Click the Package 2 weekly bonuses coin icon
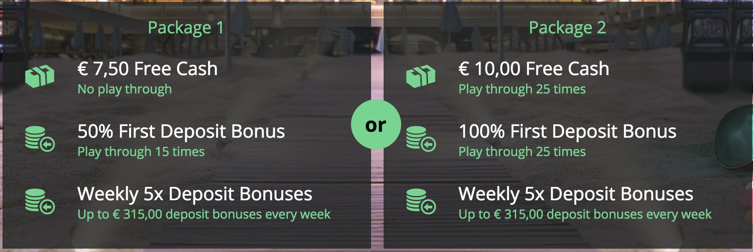 421,202
